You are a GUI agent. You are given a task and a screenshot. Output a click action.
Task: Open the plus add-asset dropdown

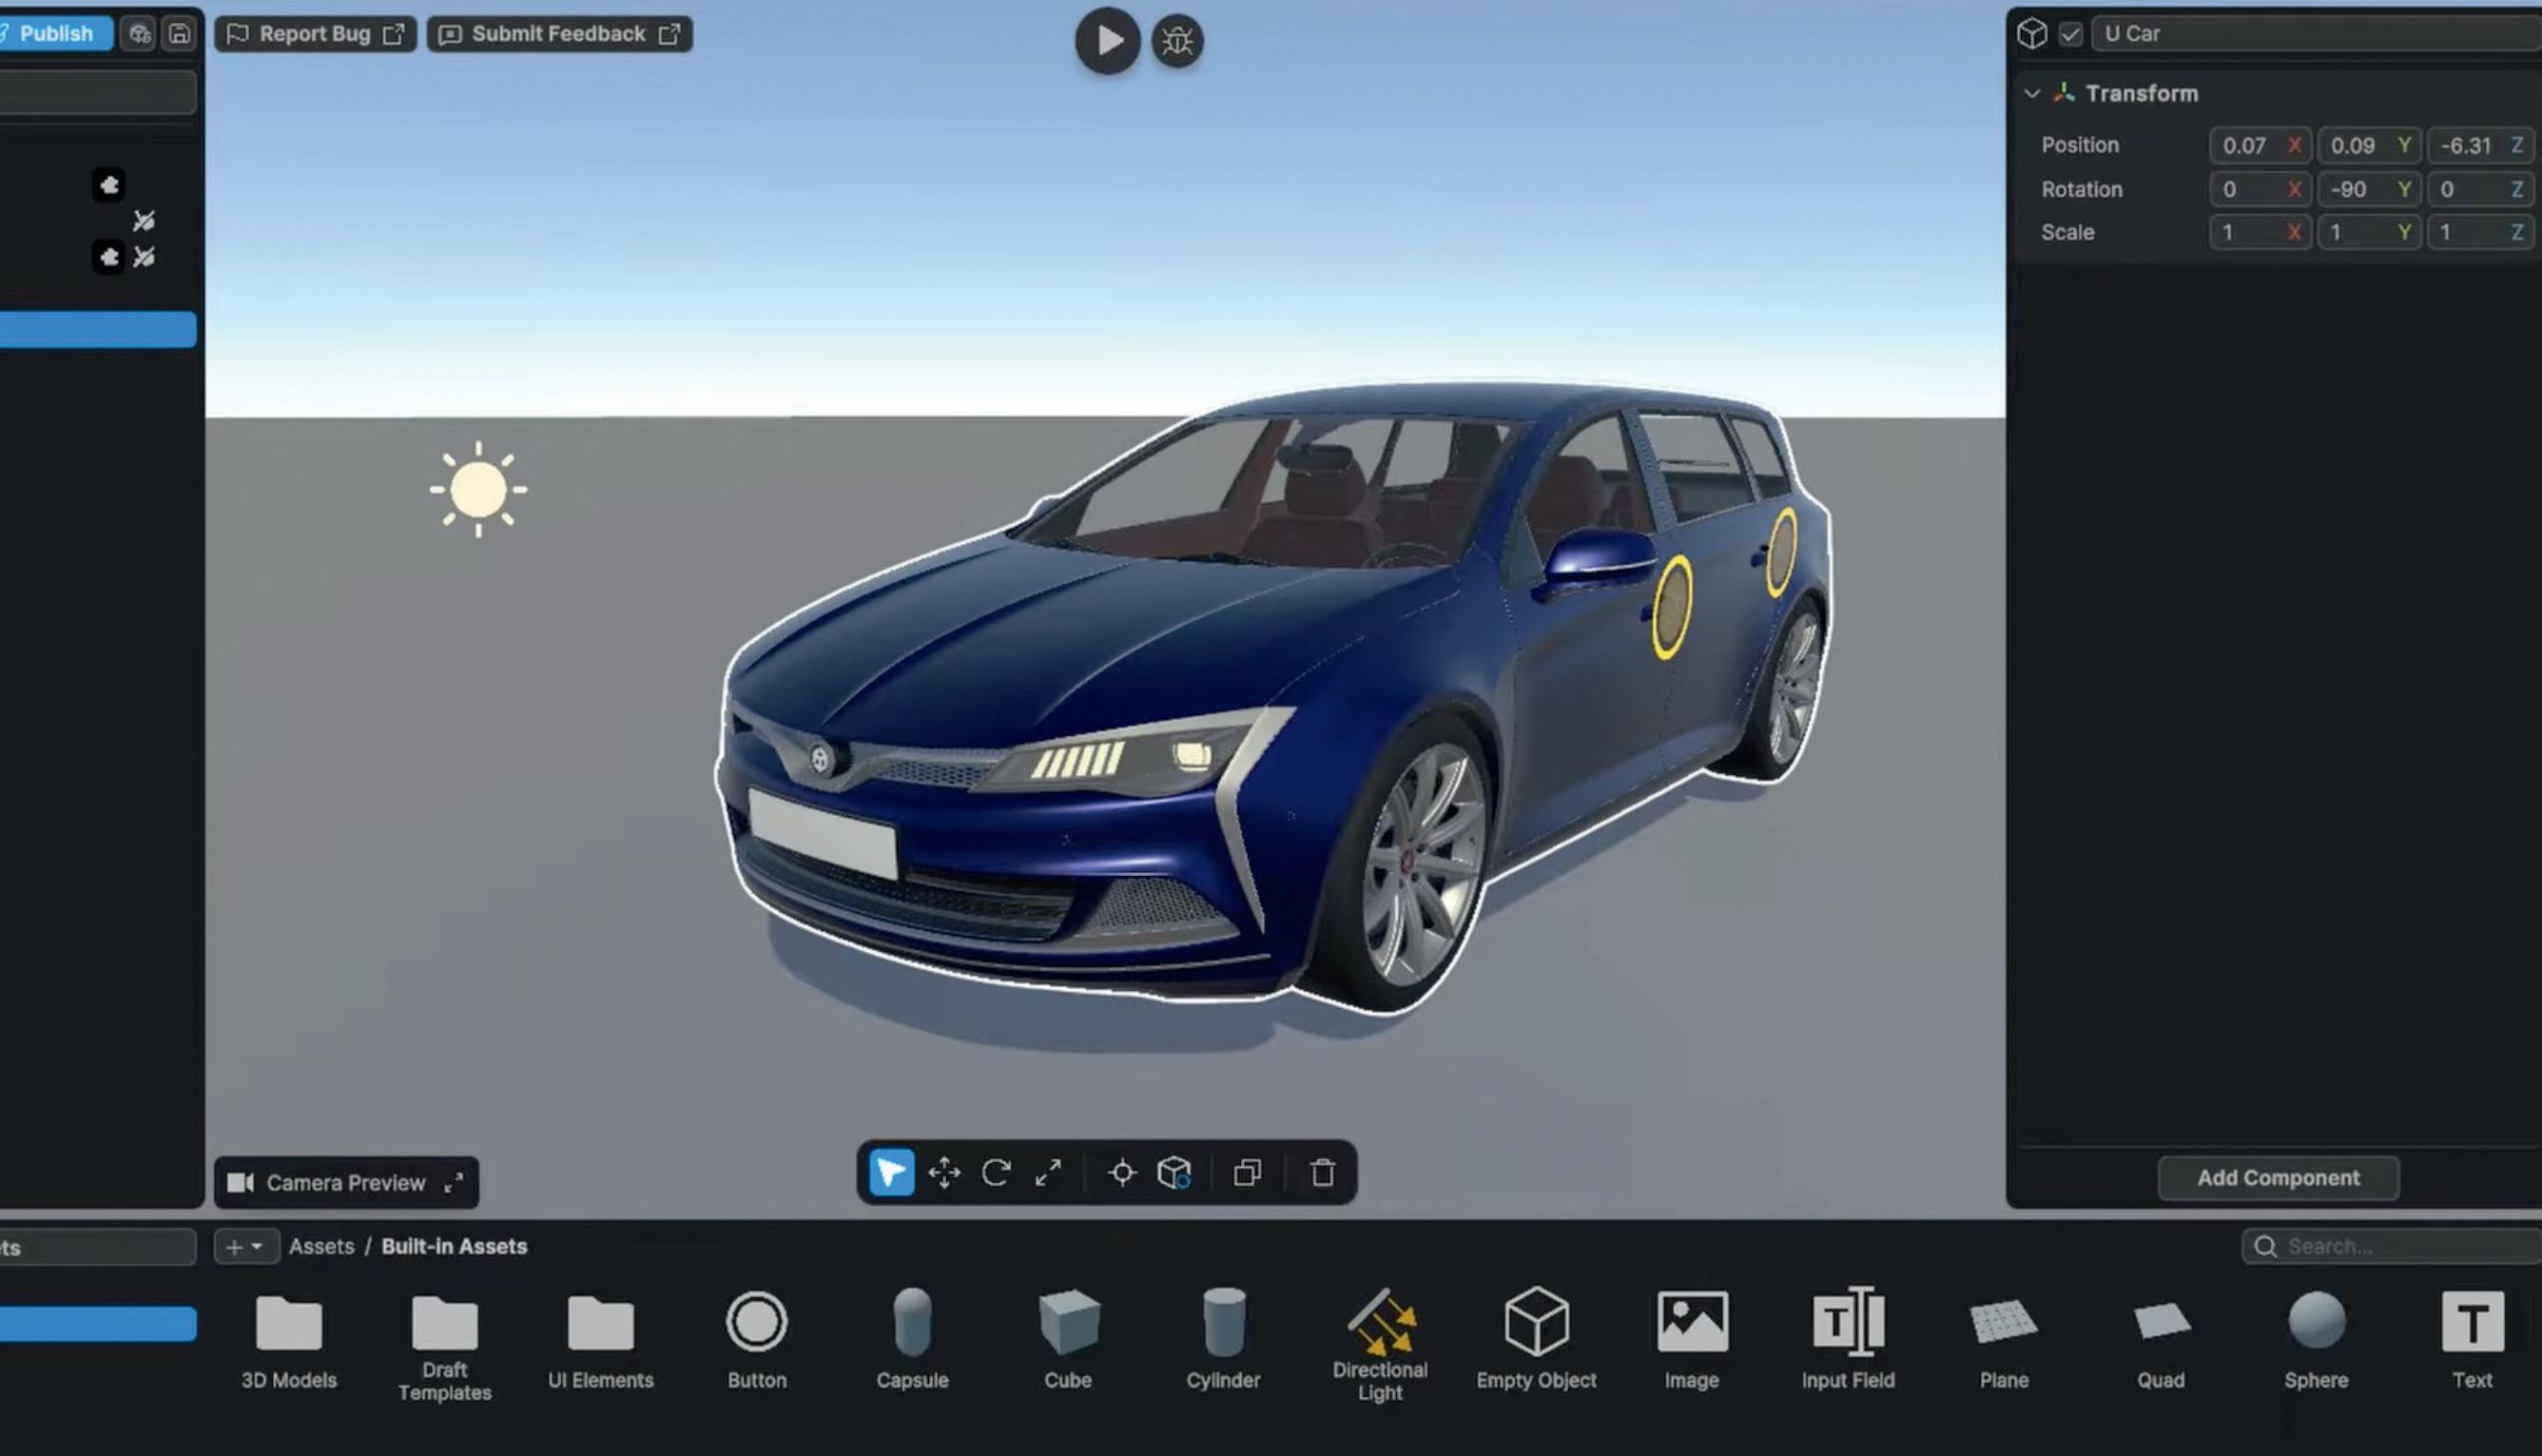click(x=244, y=1247)
